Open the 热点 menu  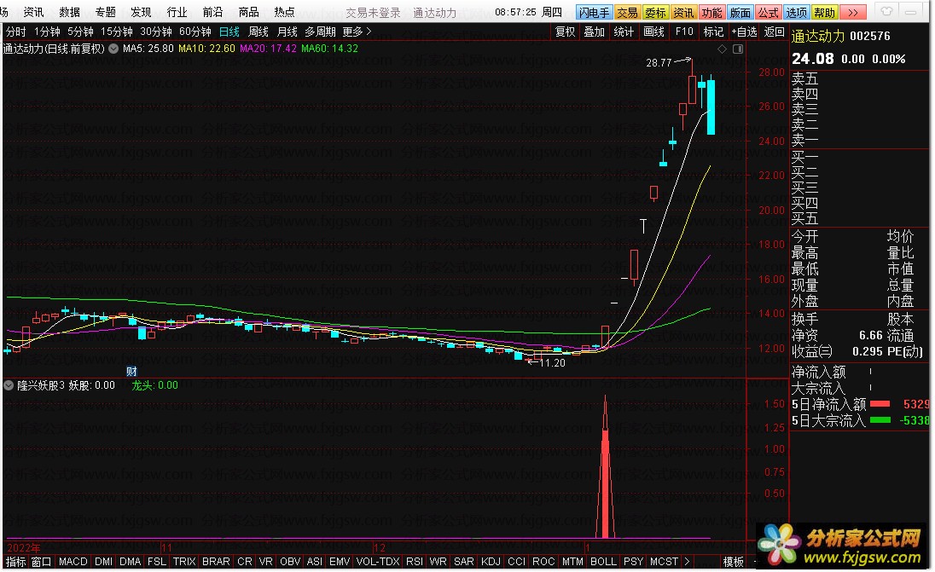(284, 12)
